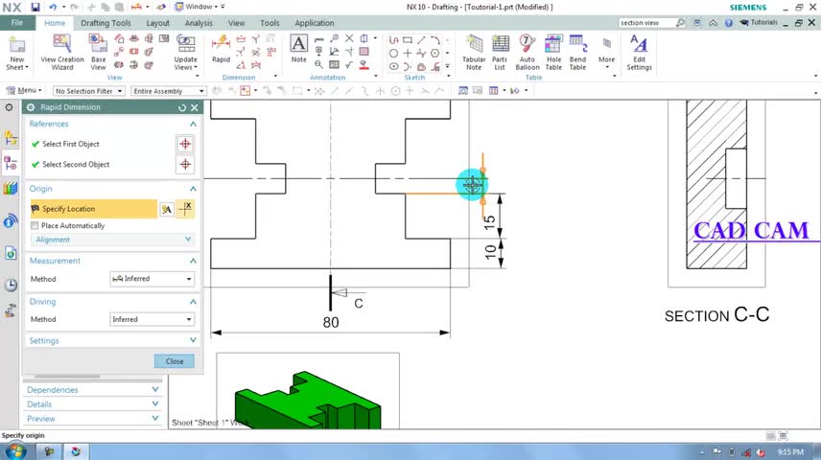Click the origin tool icon beside Specify Location
Image resolution: width=821 pixels, height=460 pixels.
(x=186, y=209)
